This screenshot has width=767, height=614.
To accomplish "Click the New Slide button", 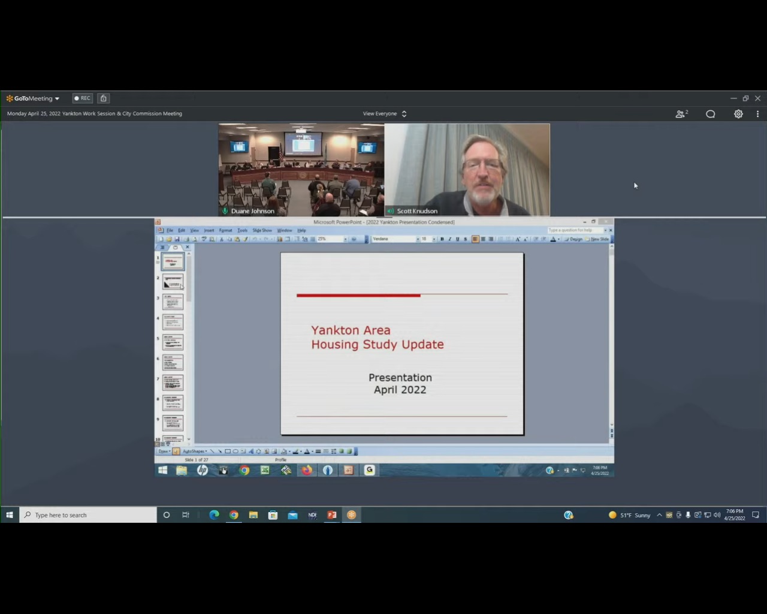I will pyautogui.click(x=599, y=239).
